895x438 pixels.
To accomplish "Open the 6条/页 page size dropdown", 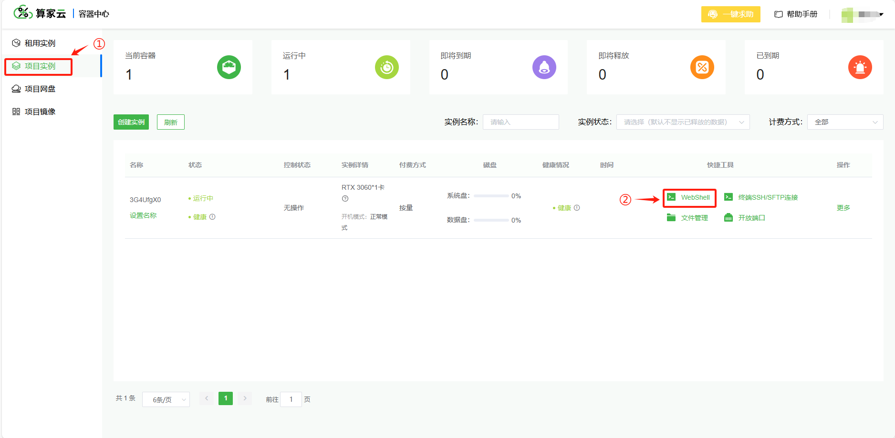I will coord(166,399).
